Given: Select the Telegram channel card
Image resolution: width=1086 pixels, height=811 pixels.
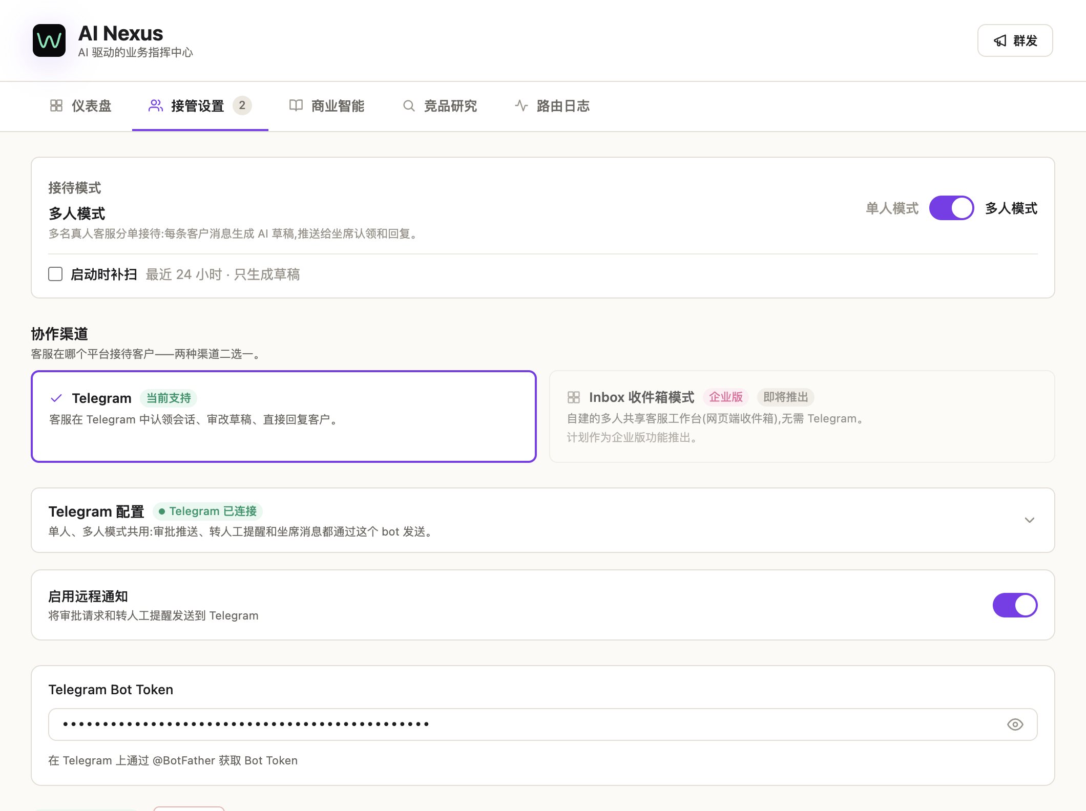Looking at the screenshot, I should [284, 416].
